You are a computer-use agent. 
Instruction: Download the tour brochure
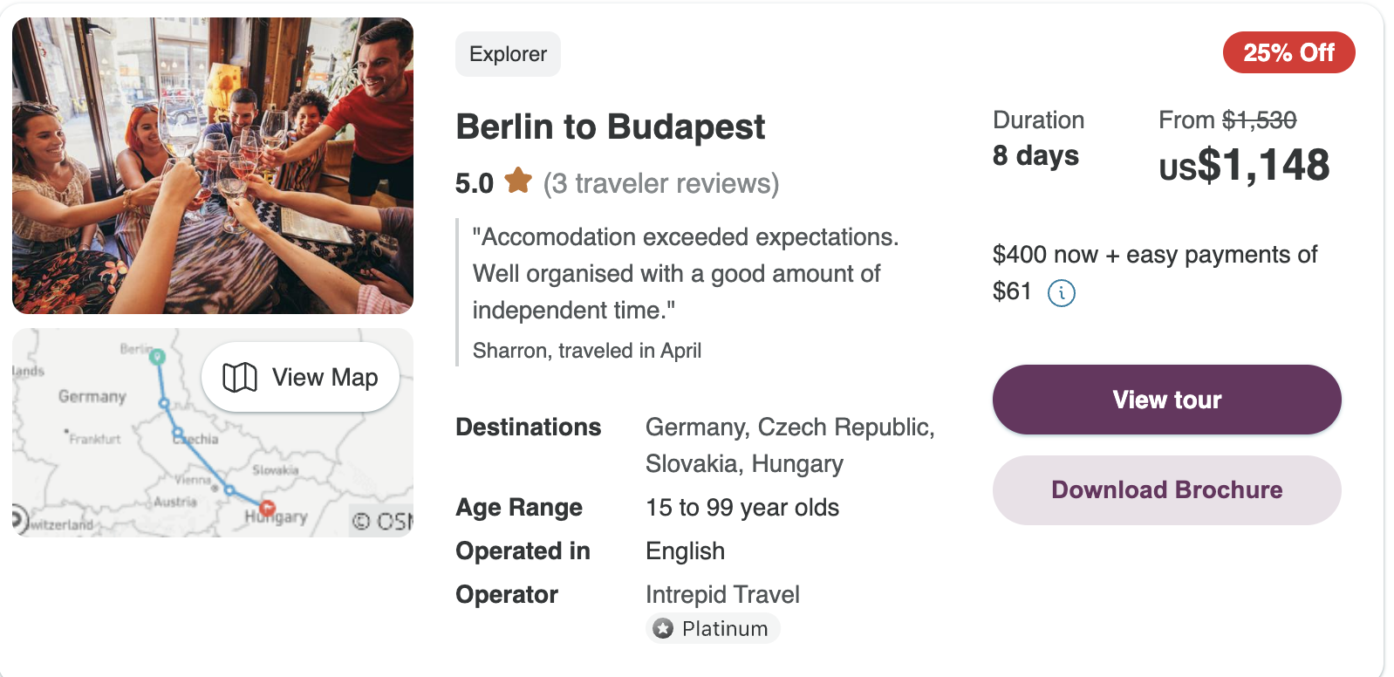click(1166, 490)
